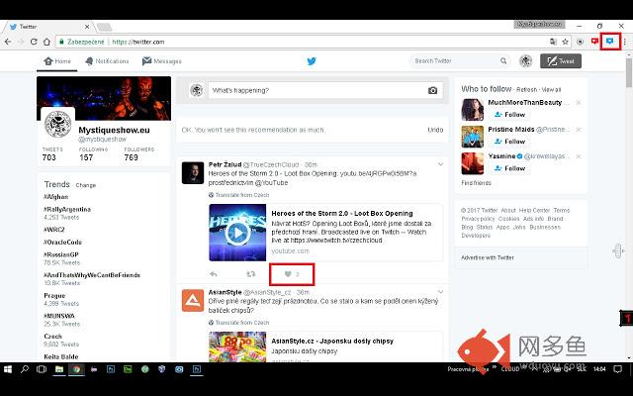Open Chrome from taskbar
633x396 pixels.
tap(76, 369)
